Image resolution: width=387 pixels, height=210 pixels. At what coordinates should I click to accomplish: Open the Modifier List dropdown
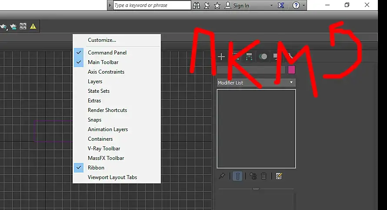256,83
